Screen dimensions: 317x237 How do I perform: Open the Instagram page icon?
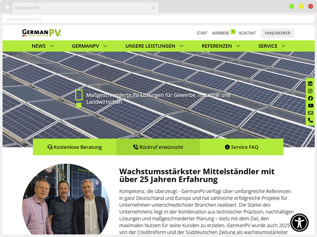coord(310,91)
